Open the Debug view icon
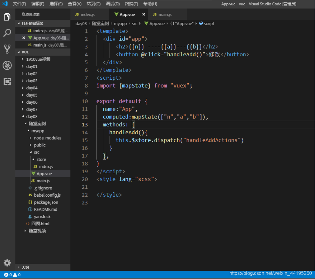This screenshot has width=315, height=279. pyautogui.click(x=7, y=65)
